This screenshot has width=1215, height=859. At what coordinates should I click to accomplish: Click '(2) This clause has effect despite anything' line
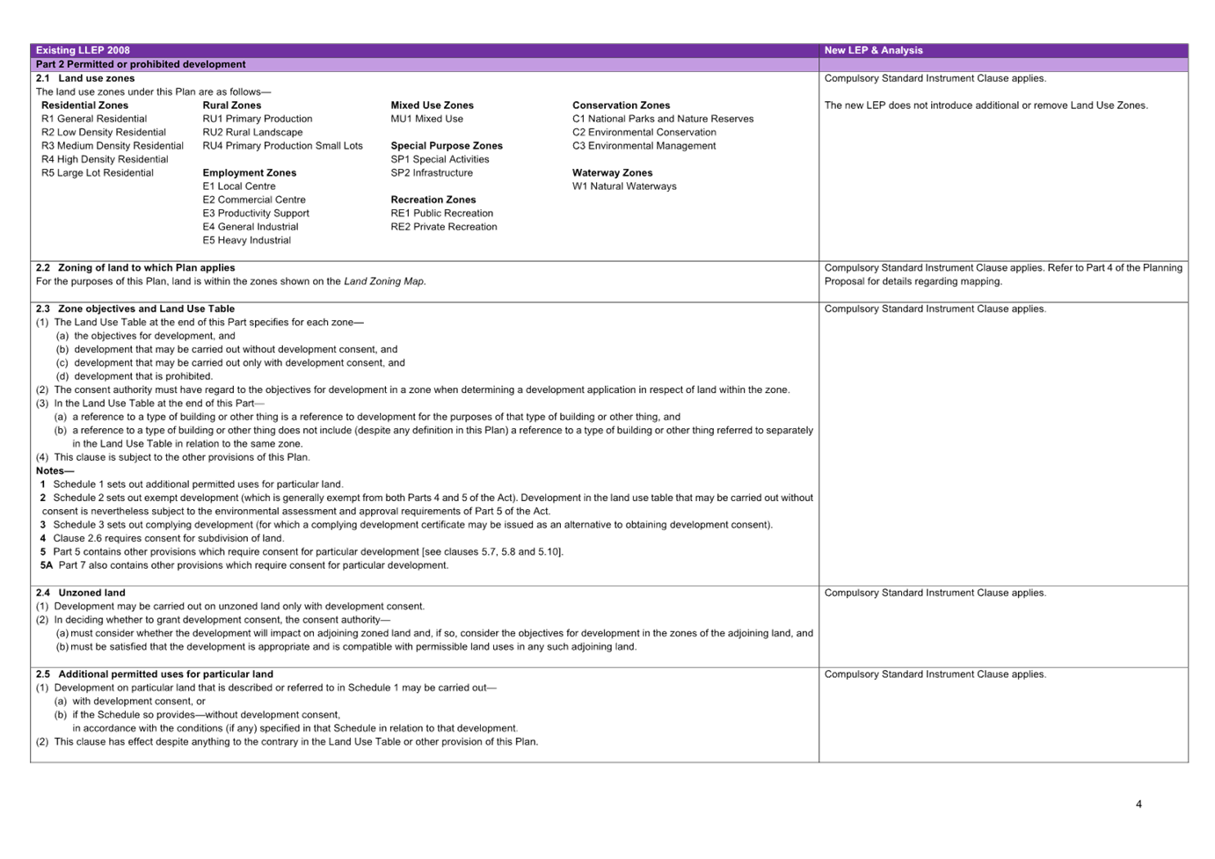pyautogui.click(x=287, y=742)
